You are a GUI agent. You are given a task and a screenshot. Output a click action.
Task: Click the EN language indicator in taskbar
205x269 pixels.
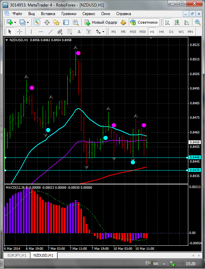pyautogui.click(x=148, y=263)
